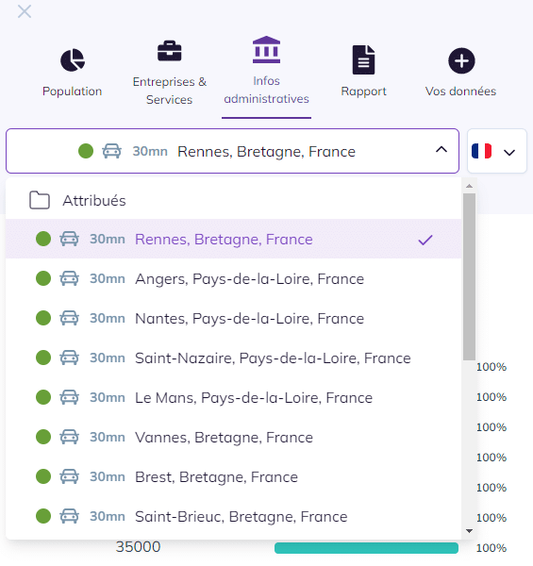Image resolution: width=533 pixels, height=566 pixels.
Task: Select Angers, Pays-de-la-Loire, France option
Action: coord(233,278)
